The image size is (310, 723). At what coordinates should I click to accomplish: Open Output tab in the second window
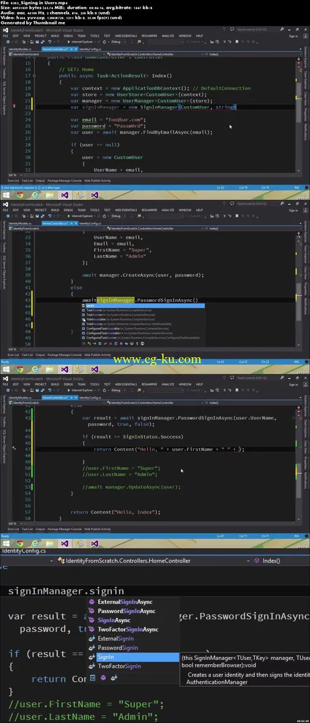(41, 355)
